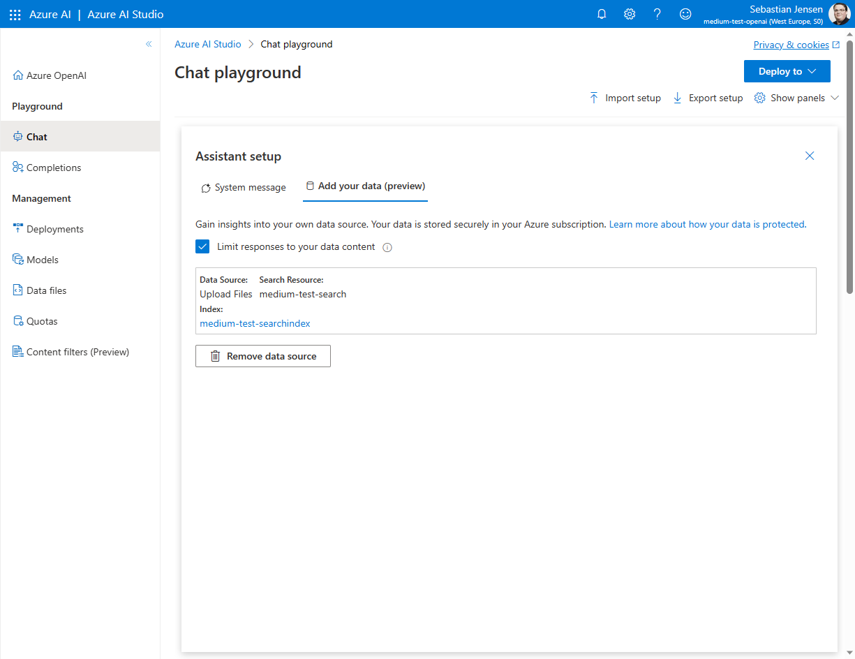Image resolution: width=855 pixels, height=659 pixels.
Task: Click Import setup
Action: coord(625,98)
